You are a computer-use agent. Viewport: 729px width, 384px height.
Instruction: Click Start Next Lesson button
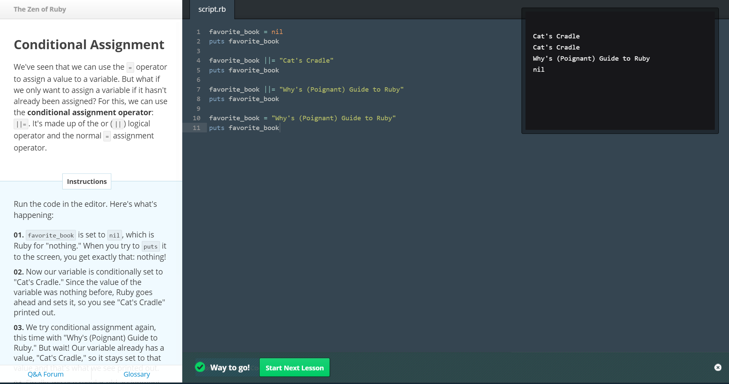294,368
